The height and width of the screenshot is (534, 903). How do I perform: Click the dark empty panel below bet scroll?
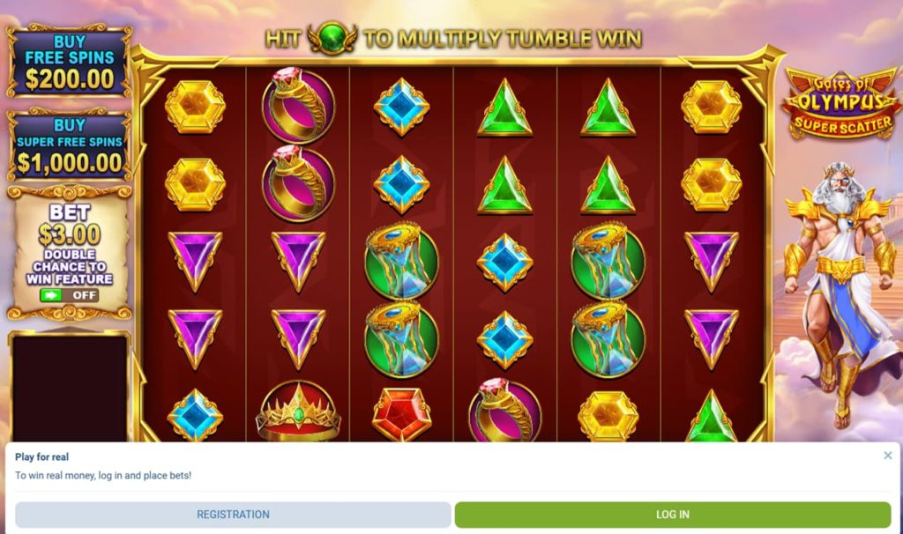(x=69, y=387)
